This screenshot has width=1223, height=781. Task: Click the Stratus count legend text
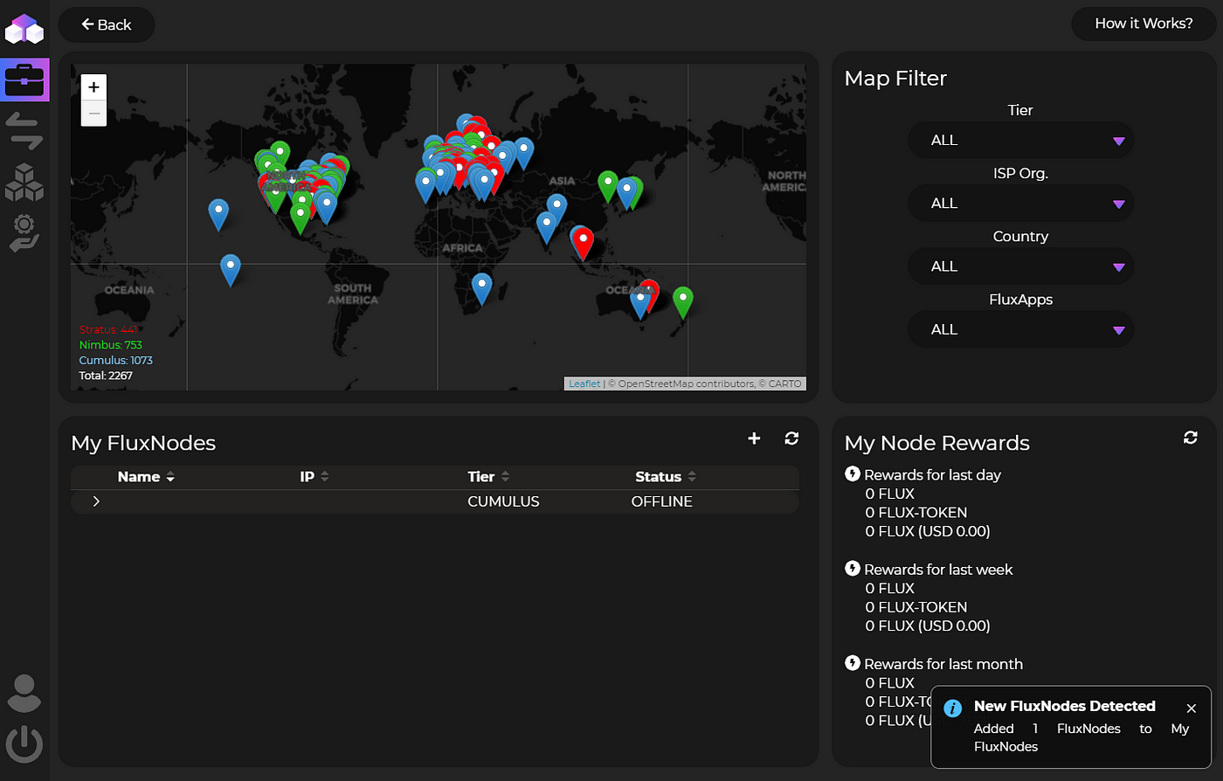[108, 329]
